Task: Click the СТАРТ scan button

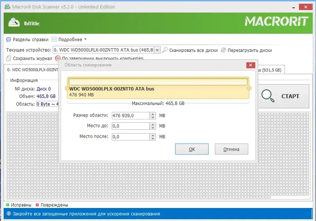Action: pos(284,96)
